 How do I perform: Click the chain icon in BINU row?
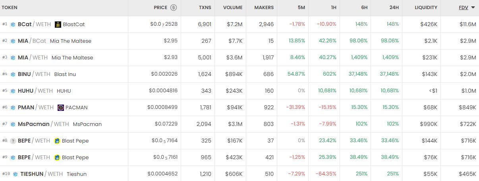13,74
